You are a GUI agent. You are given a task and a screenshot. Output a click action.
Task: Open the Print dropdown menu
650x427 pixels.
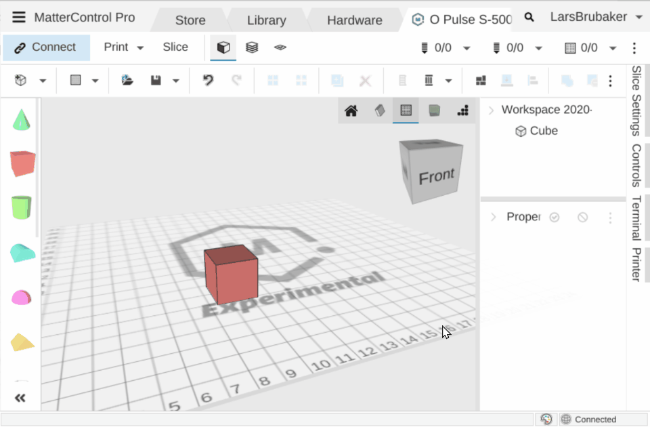point(124,47)
